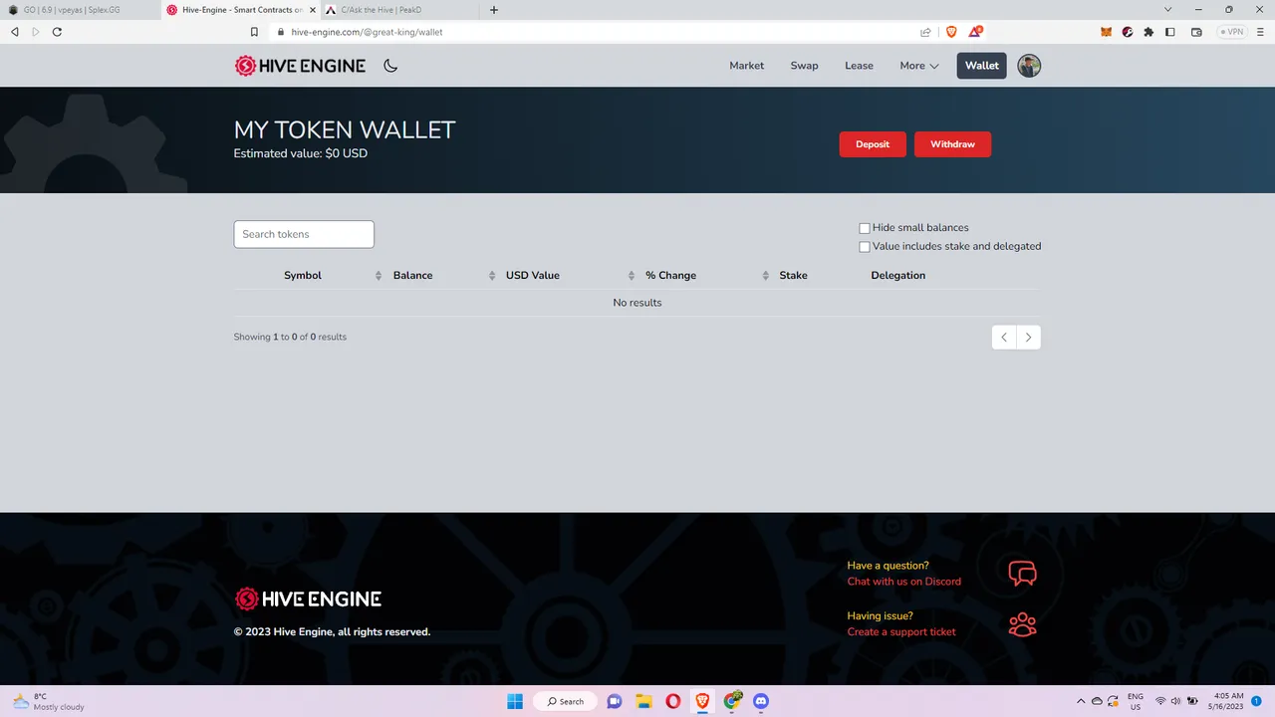The height and width of the screenshot is (717, 1275).
Task: Click the people group footer icon
Action: tap(1022, 624)
